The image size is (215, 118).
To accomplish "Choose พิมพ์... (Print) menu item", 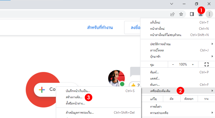I will (x=178, y=72).
